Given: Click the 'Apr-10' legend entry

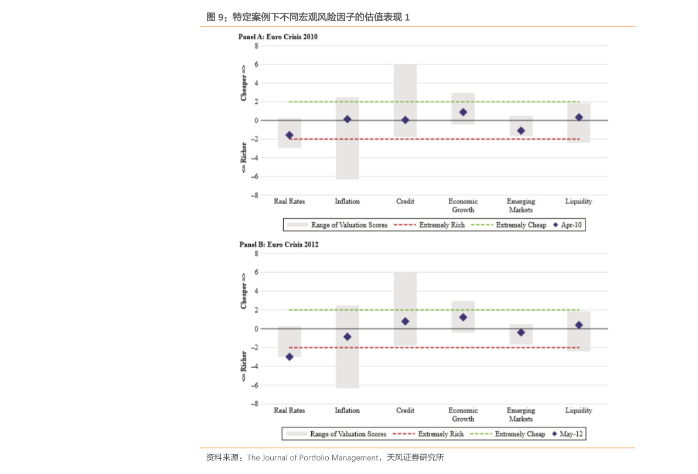Looking at the screenshot, I should point(567,225).
